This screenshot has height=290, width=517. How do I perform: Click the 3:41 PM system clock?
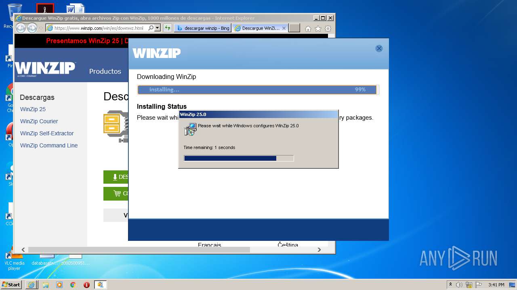point(496,285)
